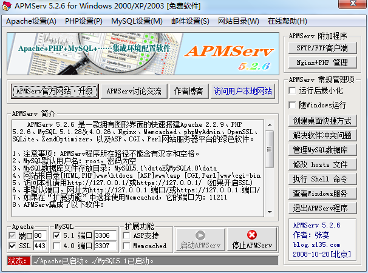Click the scrollbar thumb in 简介 box
The image size is (368, 273).
click(270, 149)
